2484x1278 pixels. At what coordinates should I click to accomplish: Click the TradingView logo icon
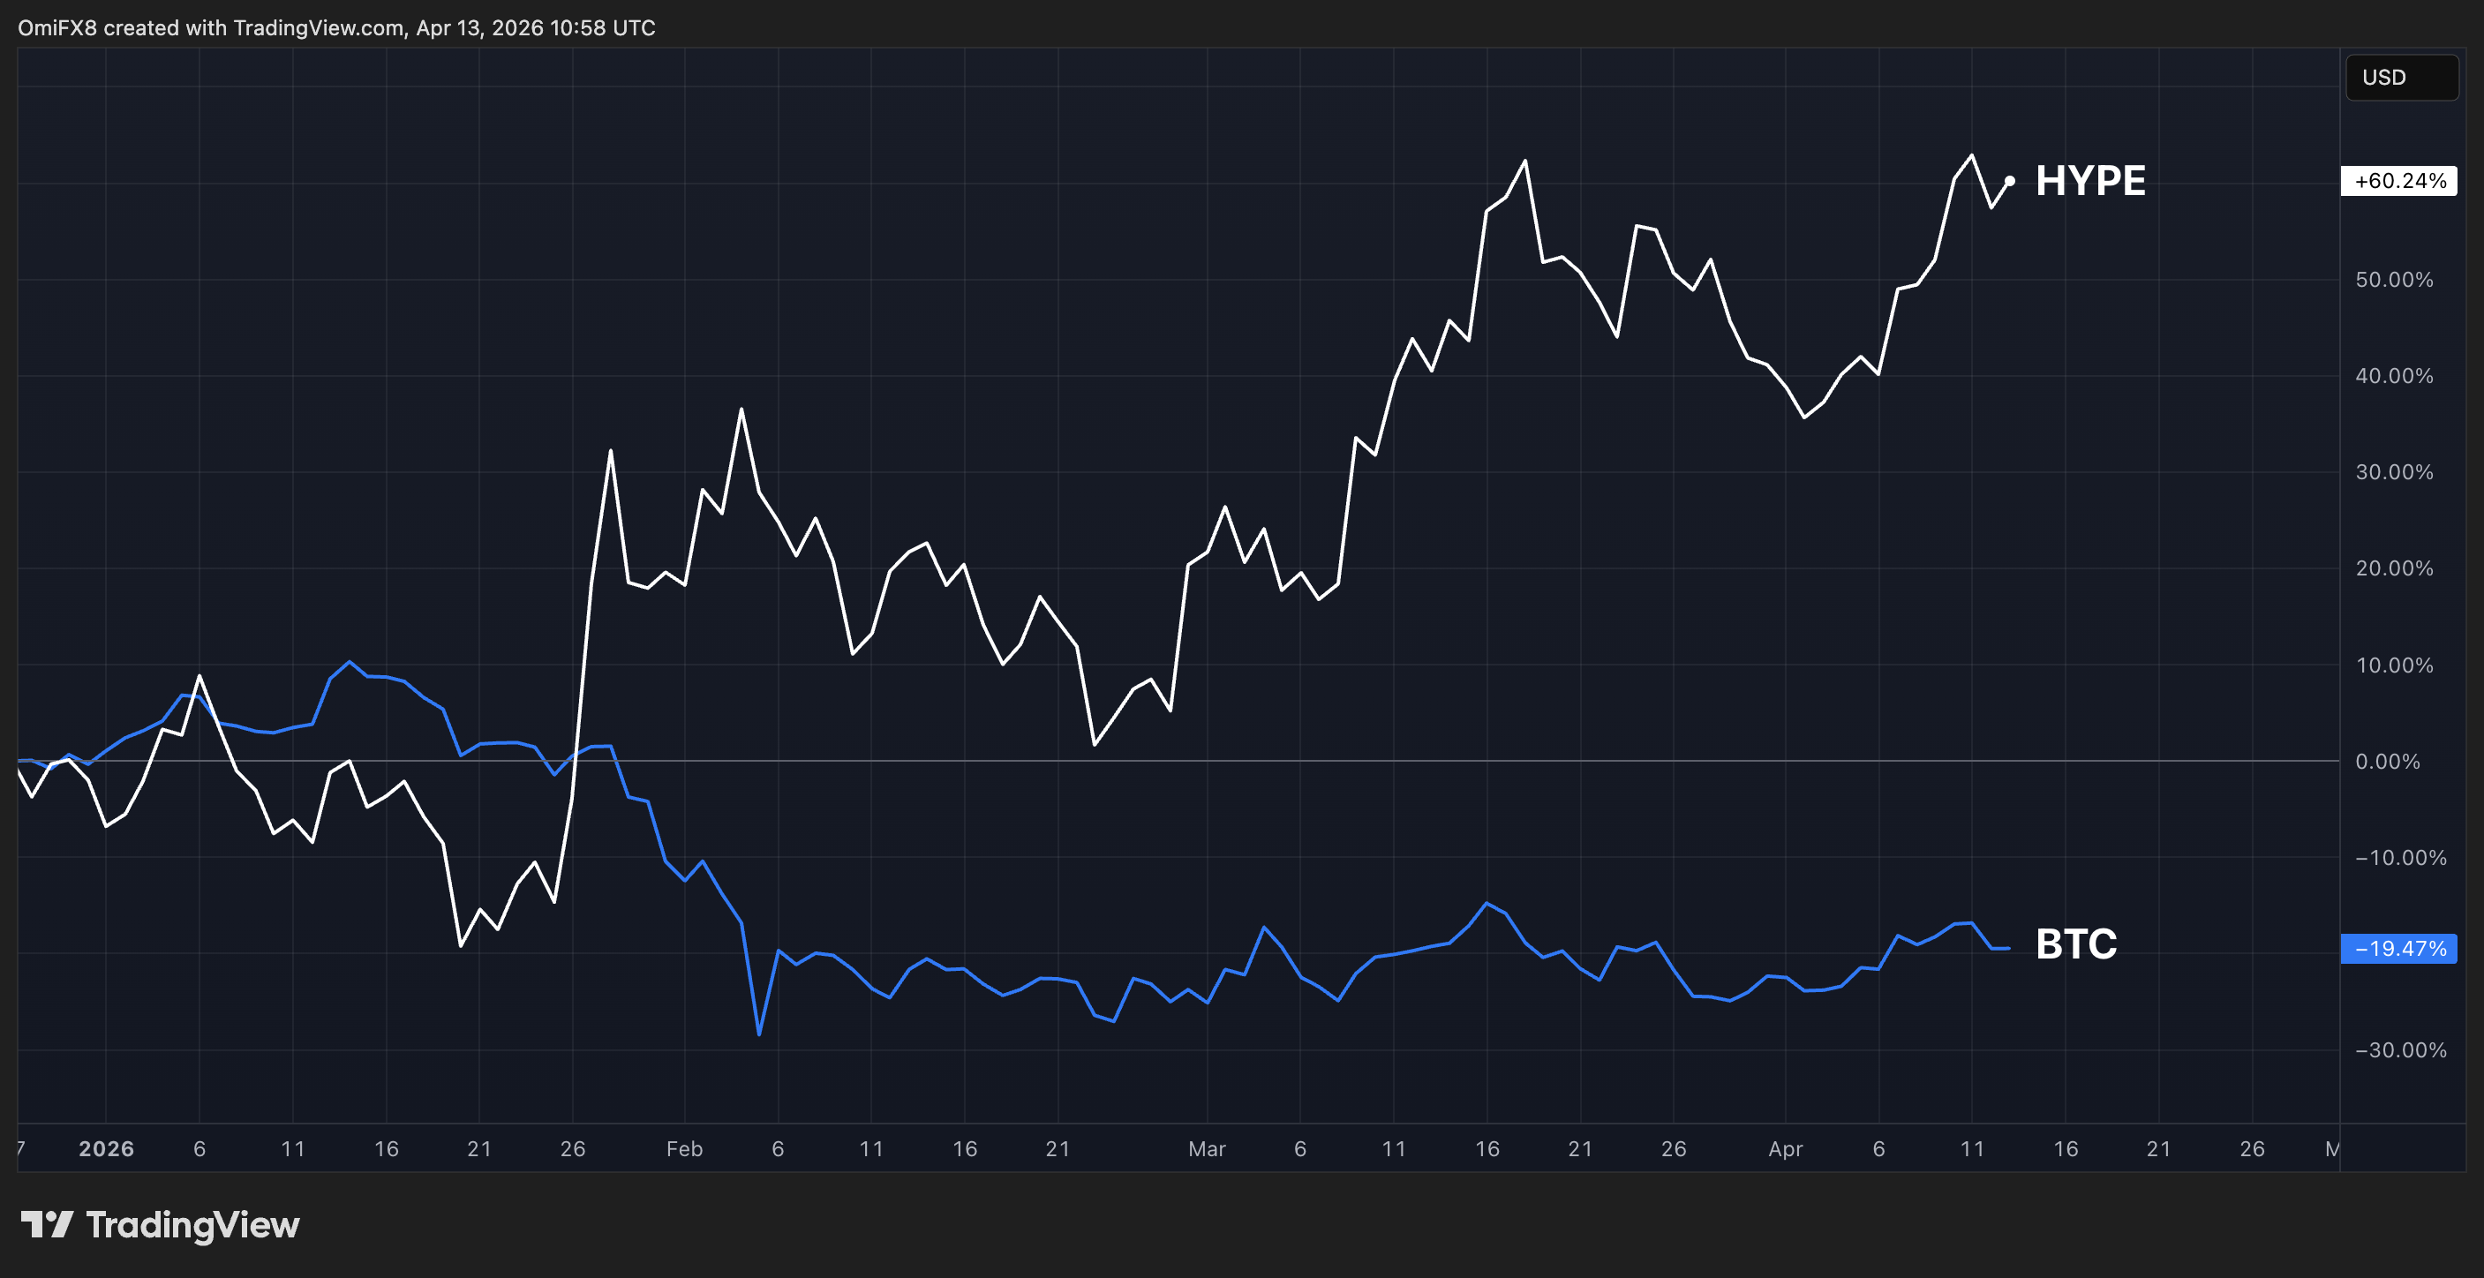pyautogui.click(x=46, y=1224)
